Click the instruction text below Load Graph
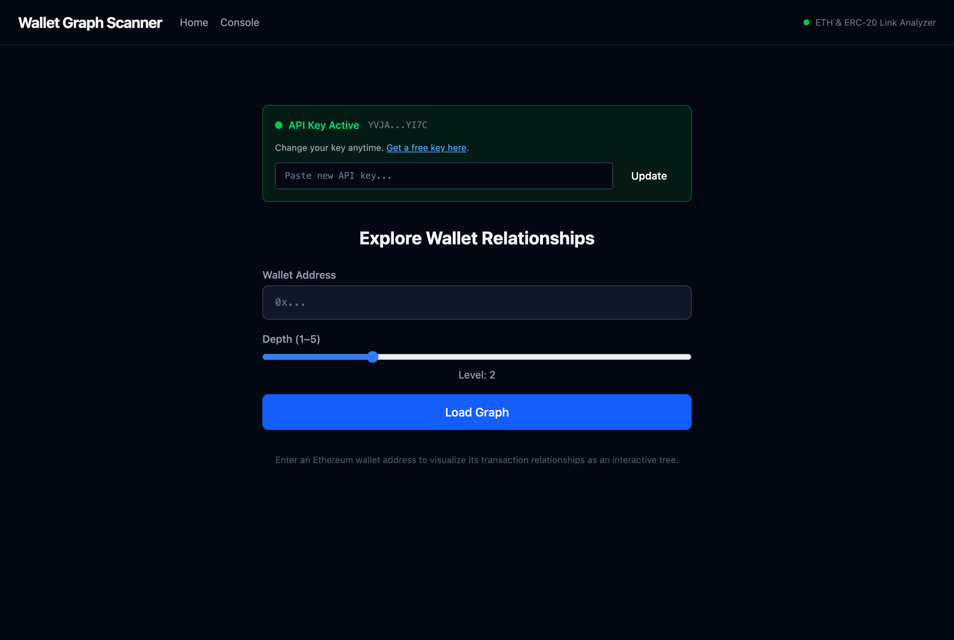The width and height of the screenshot is (954, 640). tap(477, 460)
